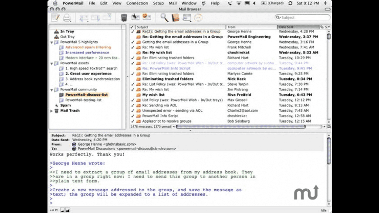Viewport: 379px width, 213px height.
Task: Select the In Tray folder icon
Action: (x=56, y=32)
